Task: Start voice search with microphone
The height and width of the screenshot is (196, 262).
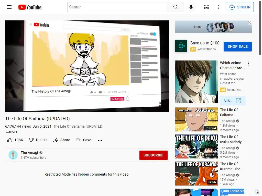Action: (191, 7)
